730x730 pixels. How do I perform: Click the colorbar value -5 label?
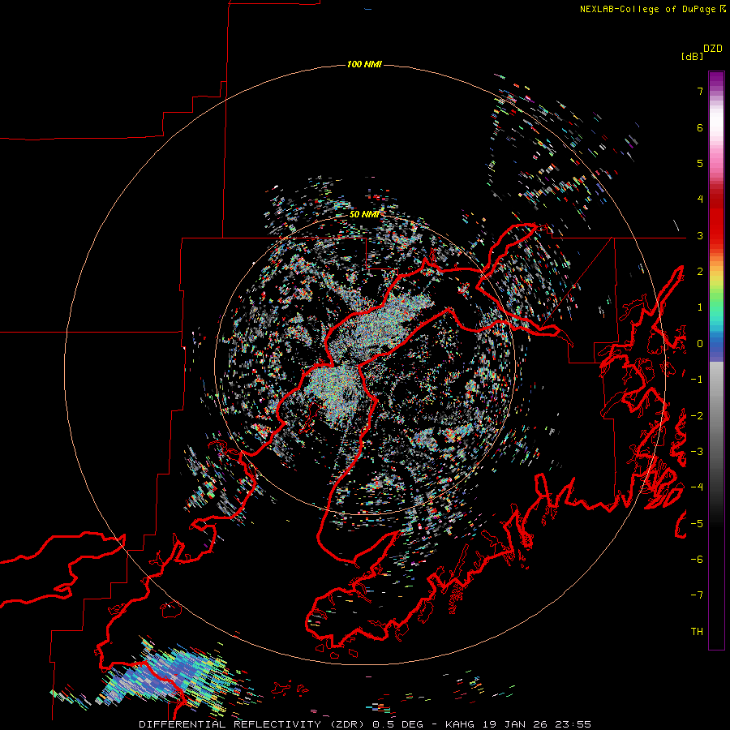pos(697,523)
